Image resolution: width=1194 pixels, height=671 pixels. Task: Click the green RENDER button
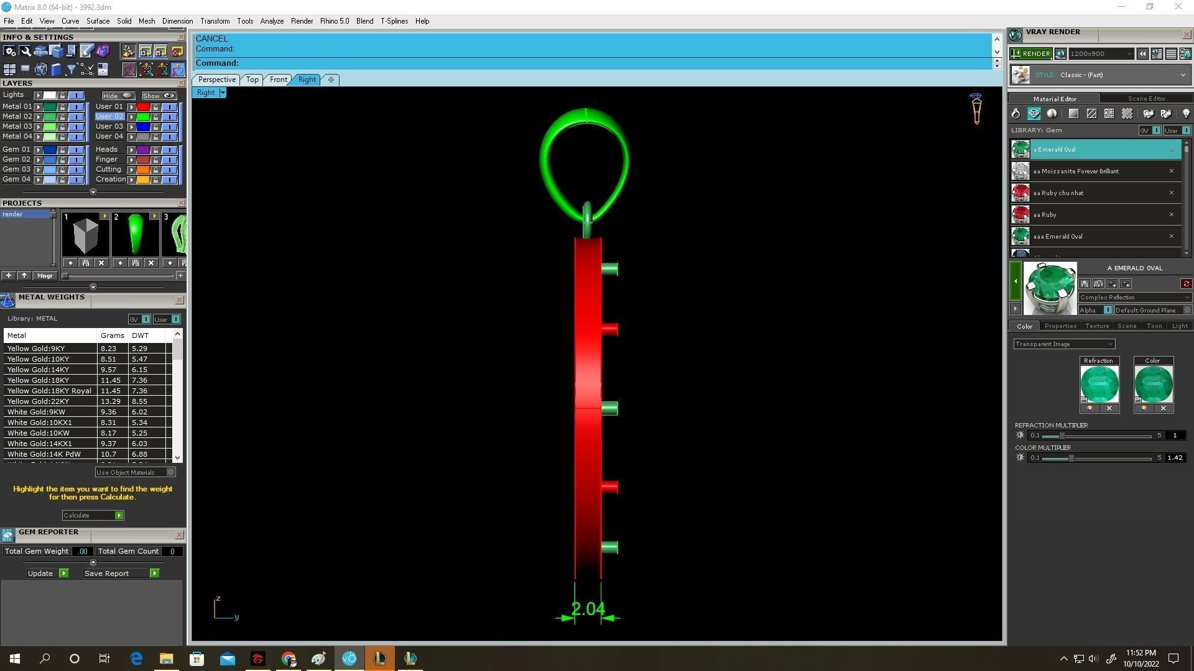pos(1031,54)
